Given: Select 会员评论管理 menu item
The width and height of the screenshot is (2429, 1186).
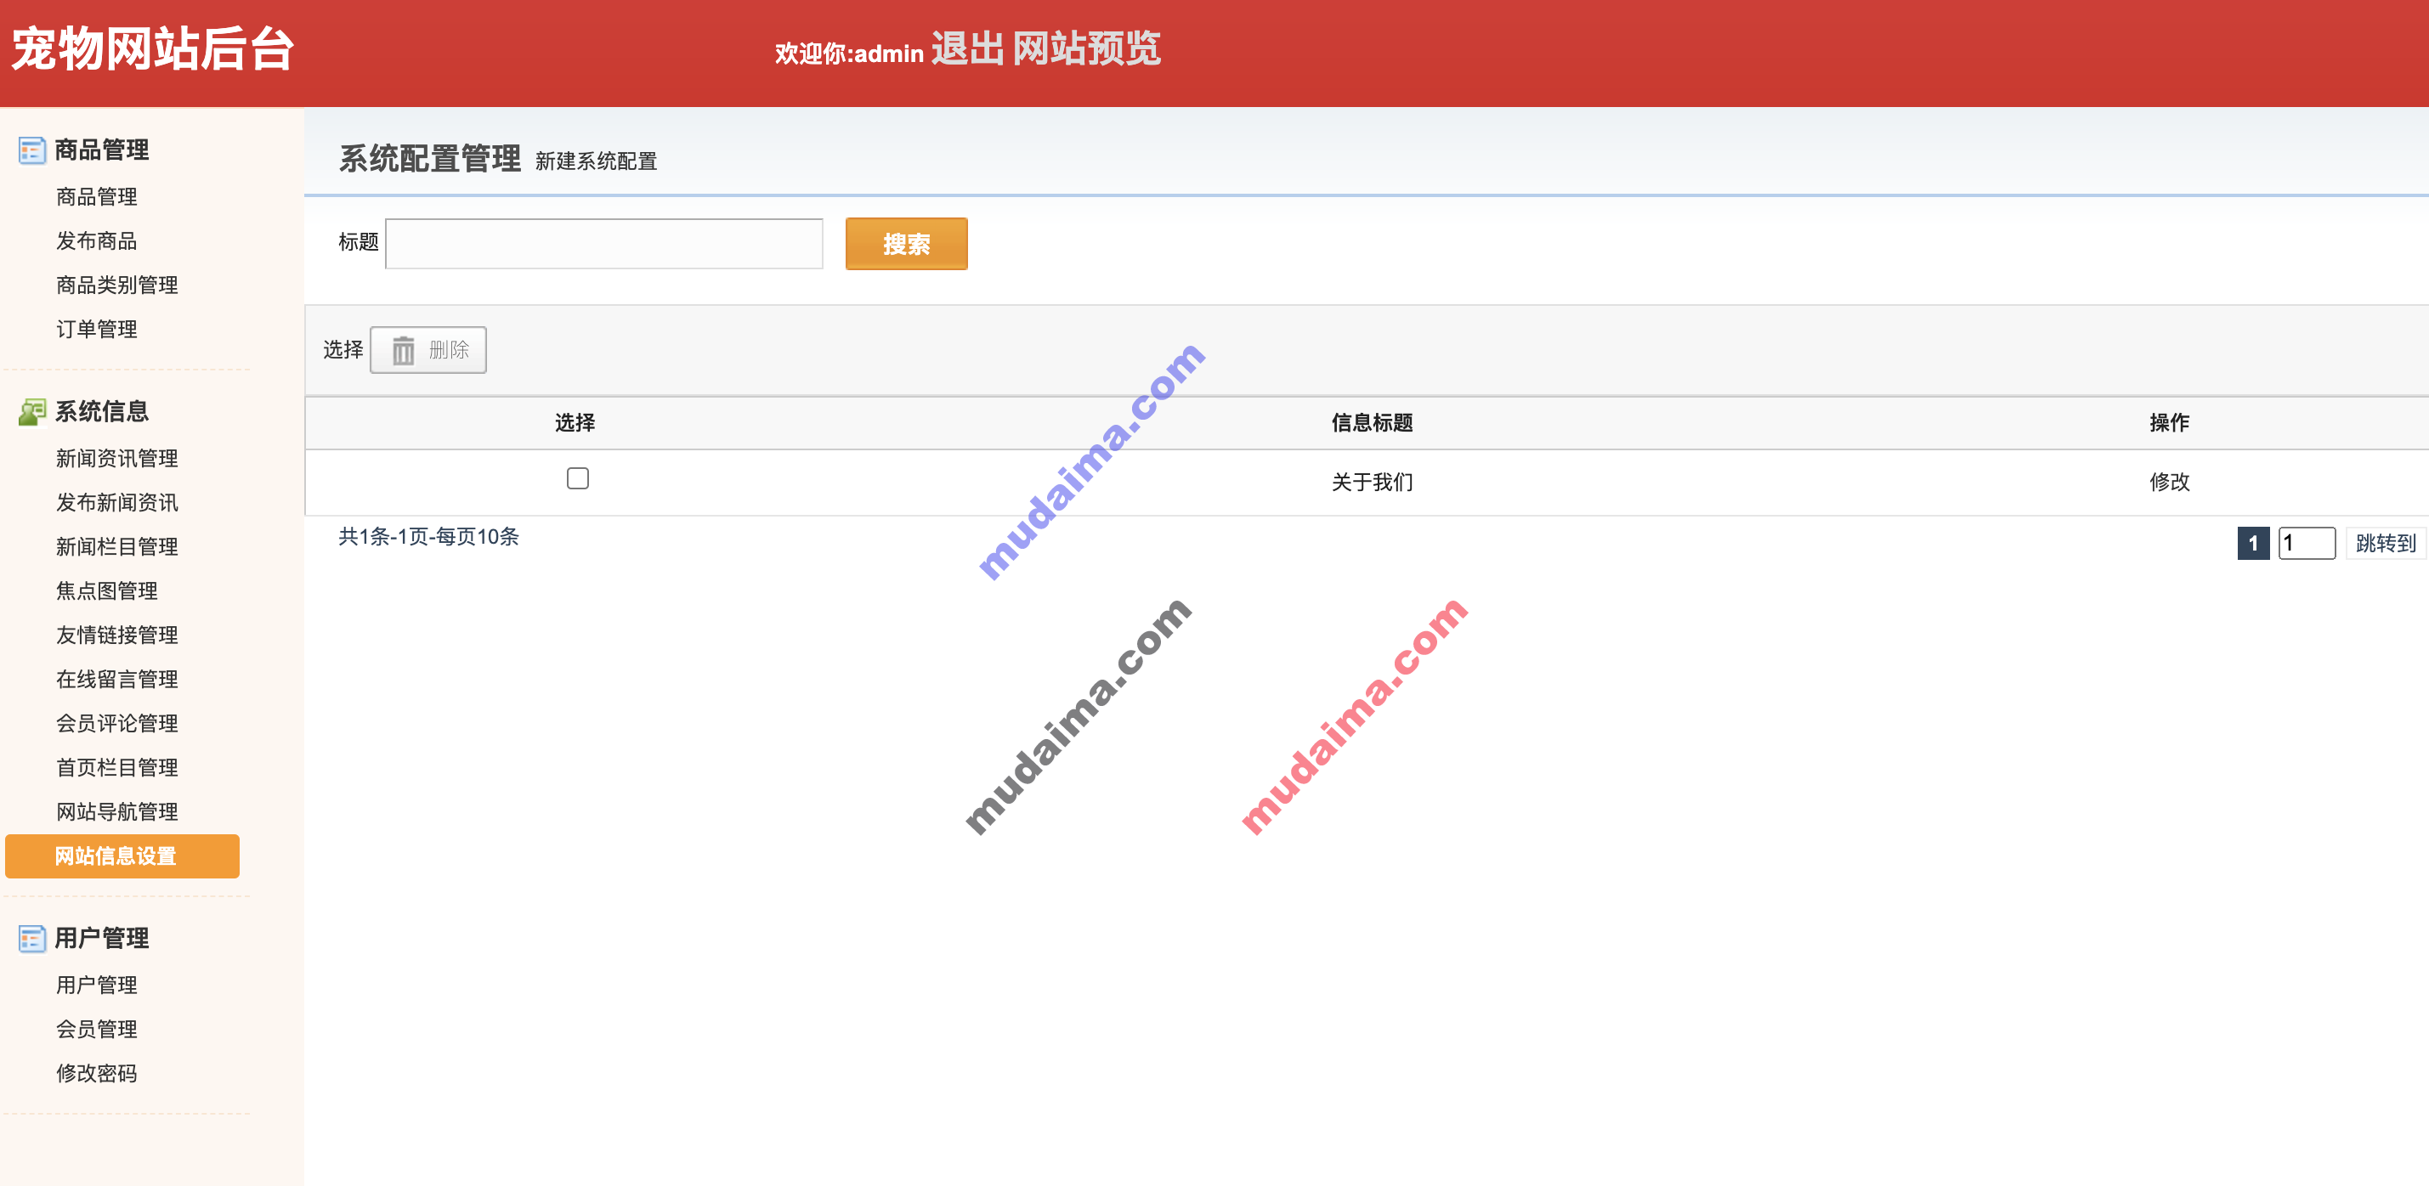Looking at the screenshot, I should (117, 723).
